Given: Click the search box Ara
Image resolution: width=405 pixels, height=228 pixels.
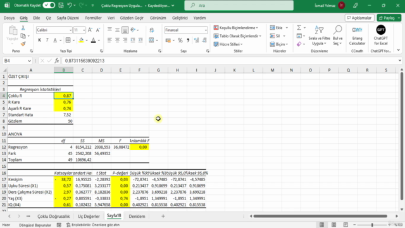Looking at the screenshot, I should [x=239, y=6].
